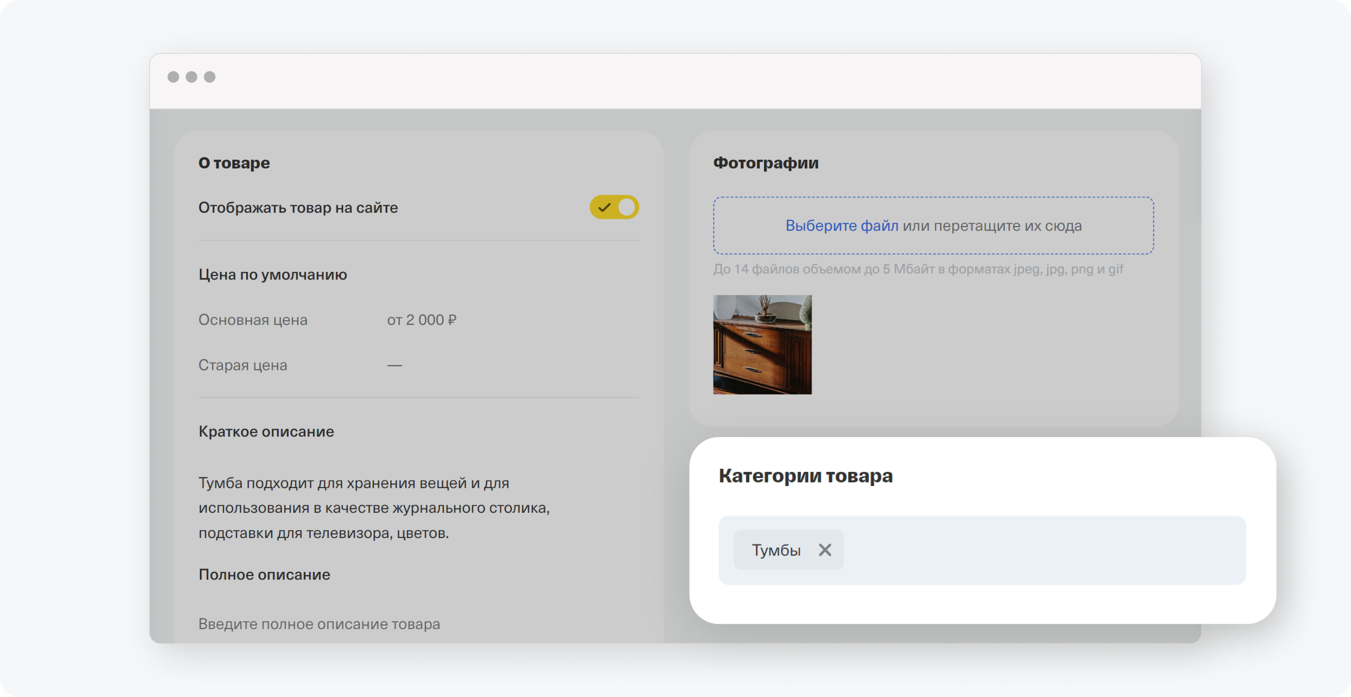Click the short description text area
The height and width of the screenshot is (697, 1351).
point(373,508)
